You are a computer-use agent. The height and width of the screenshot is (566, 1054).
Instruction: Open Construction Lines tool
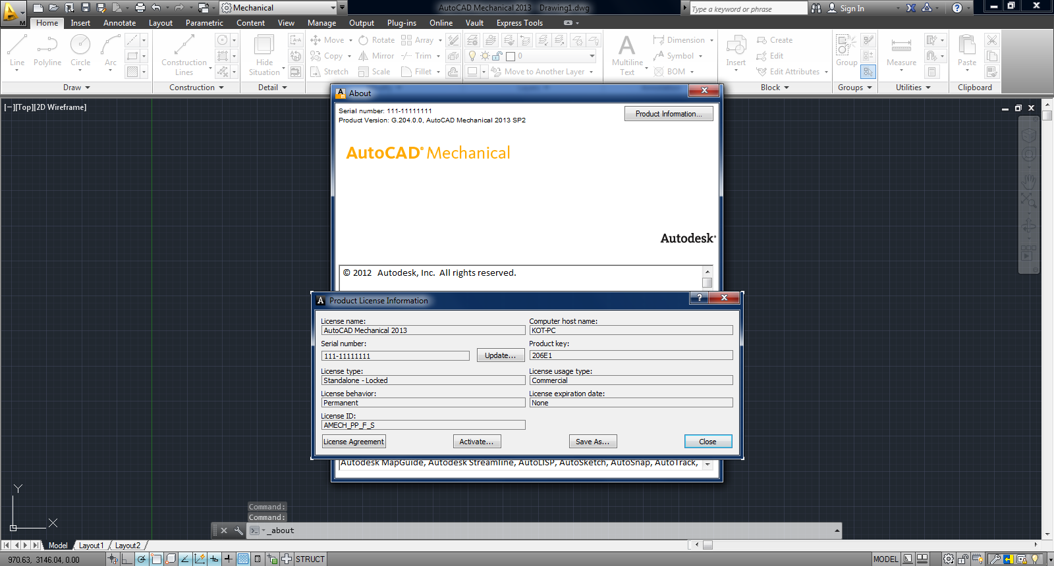[184, 55]
